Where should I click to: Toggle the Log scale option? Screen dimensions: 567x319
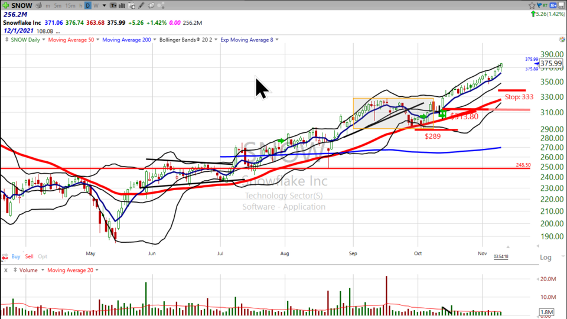click(546, 257)
